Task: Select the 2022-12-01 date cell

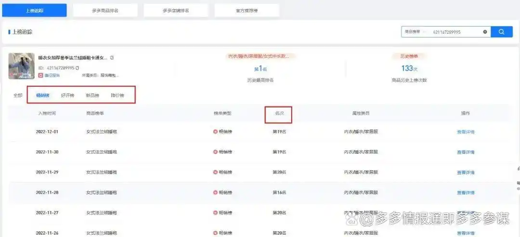Action: coord(47,132)
